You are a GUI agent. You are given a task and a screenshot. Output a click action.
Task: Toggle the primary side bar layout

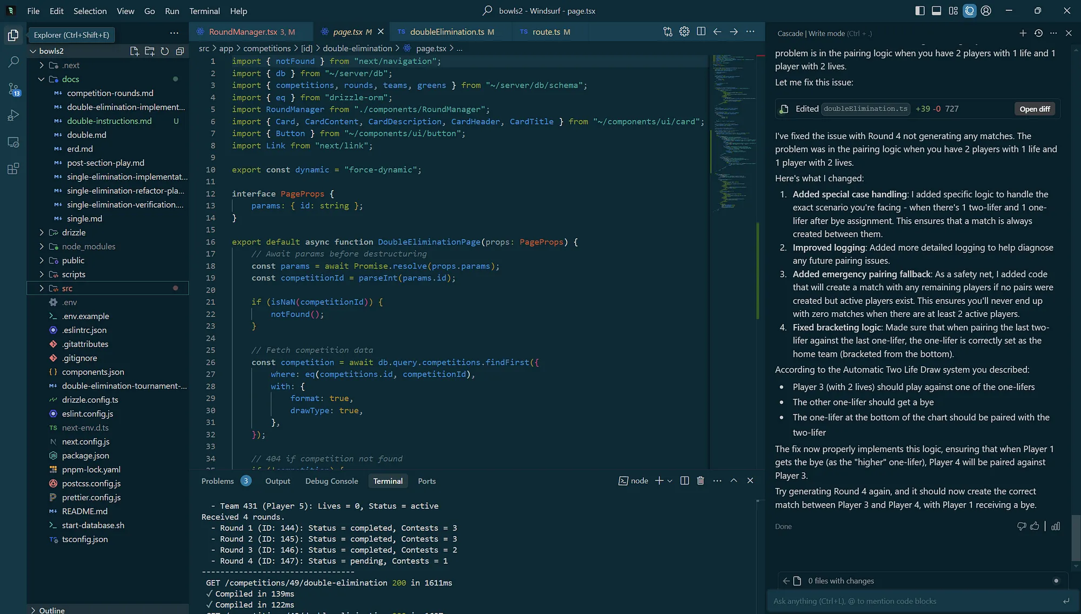(x=920, y=11)
